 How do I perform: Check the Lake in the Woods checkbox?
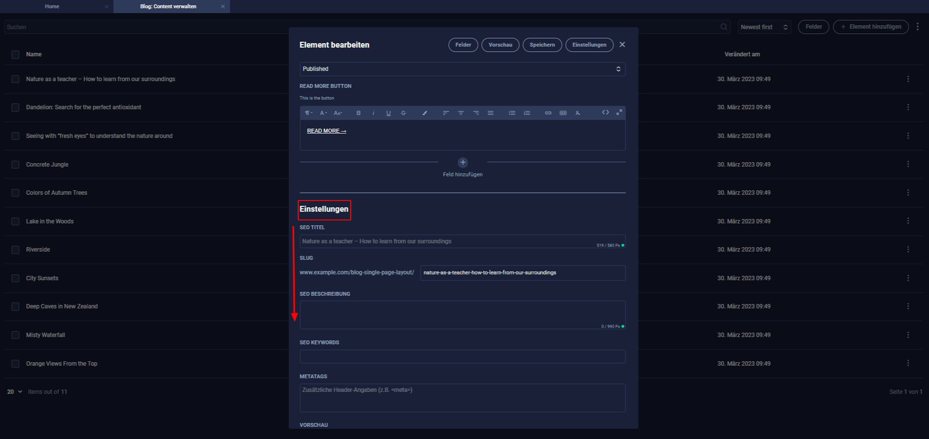click(16, 221)
